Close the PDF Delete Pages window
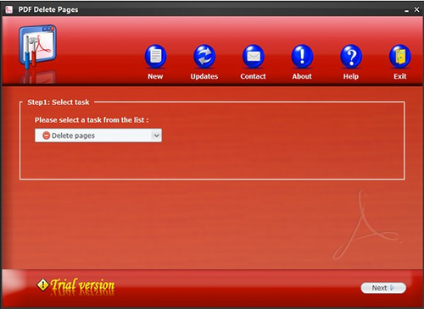Viewport: 424px width, 309px height. tap(416, 9)
